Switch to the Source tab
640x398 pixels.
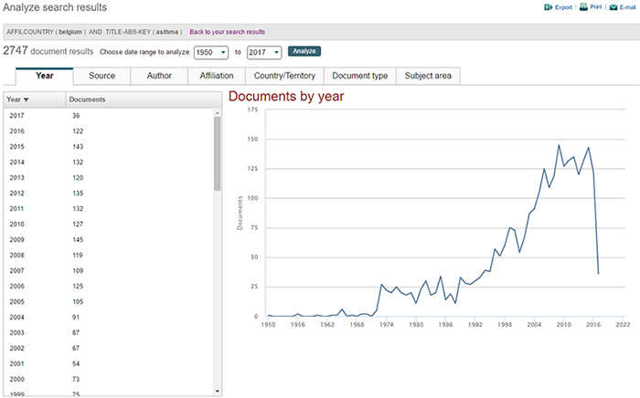tap(101, 76)
